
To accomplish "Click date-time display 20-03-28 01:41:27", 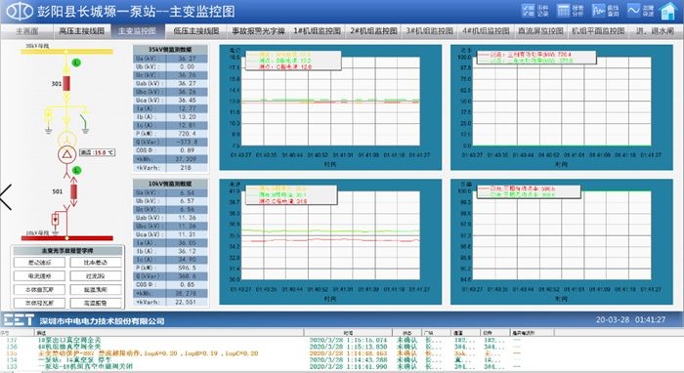I will pos(631,319).
